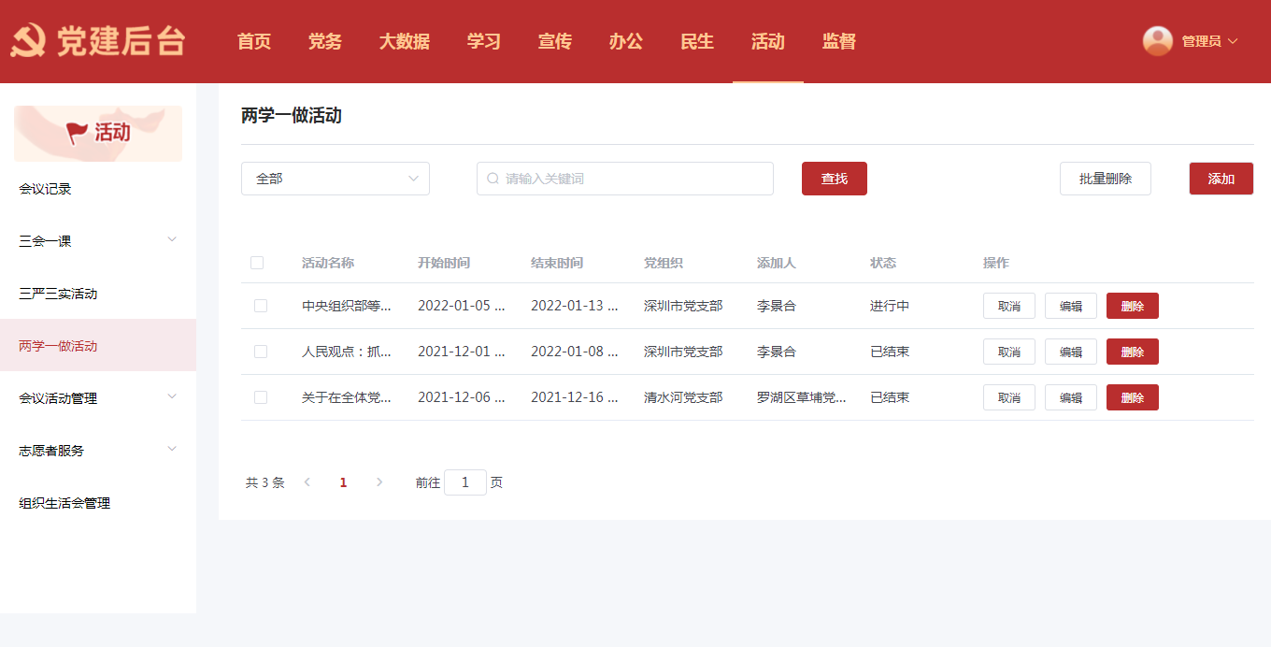1271x647 pixels.
Task: Switch to the 大数据 top navigation tab
Action: pyautogui.click(x=404, y=41)
